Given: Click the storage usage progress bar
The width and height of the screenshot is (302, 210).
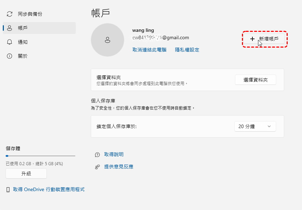Looking at the screenshot, I should 40,156.
